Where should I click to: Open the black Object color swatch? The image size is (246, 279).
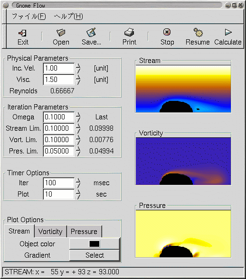[x=95, y=244]
